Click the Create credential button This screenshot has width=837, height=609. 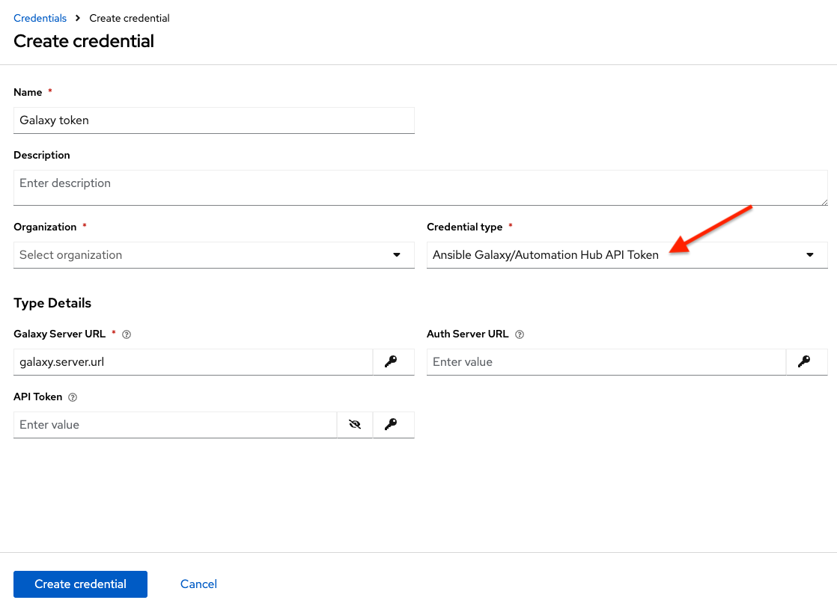click(80, 584)
